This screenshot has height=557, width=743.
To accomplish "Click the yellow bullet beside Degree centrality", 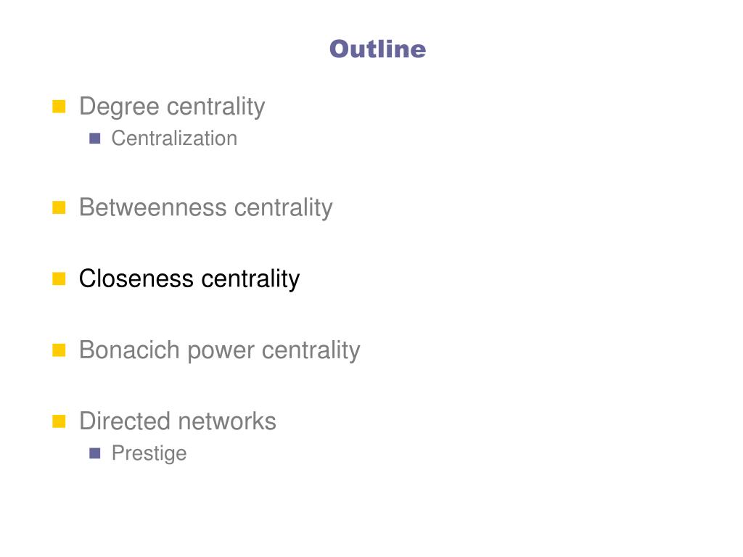I will (x=59, y=107).
